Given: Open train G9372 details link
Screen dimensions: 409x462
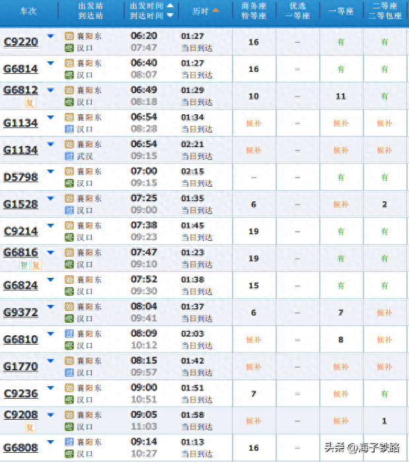Looking at the screenshot, I should click(x=20, y=312).
